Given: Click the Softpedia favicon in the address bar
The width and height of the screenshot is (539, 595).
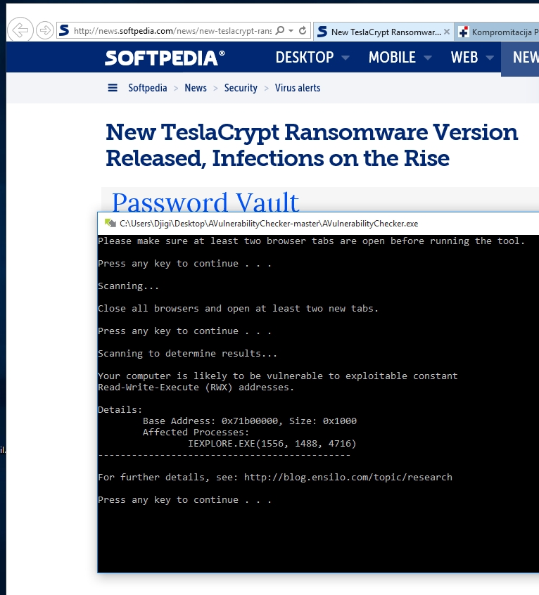Looking at the screenshot, I should click(x=65, y=30).
